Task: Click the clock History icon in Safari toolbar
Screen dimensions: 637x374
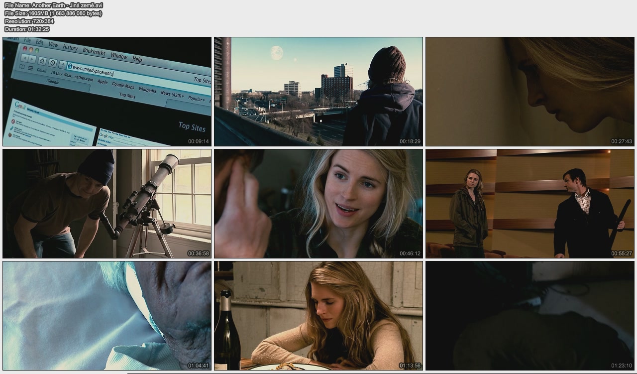Action: 53,63
